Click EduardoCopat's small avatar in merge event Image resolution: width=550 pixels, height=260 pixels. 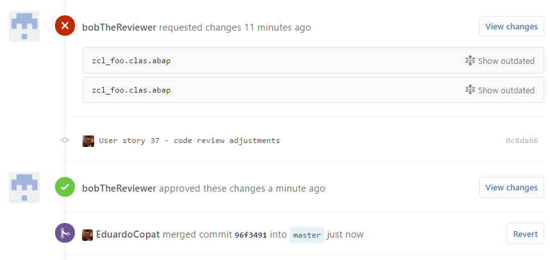pyautogui.click(x=87, y=235)
